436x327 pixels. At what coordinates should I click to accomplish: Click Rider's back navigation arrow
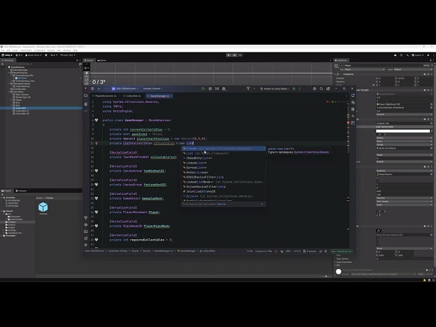tap(99, 89)
